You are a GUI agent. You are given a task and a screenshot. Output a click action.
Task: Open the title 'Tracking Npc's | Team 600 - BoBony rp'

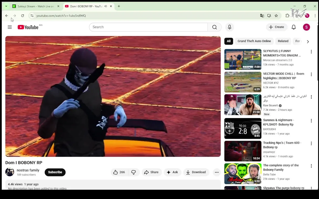[282, 145]
